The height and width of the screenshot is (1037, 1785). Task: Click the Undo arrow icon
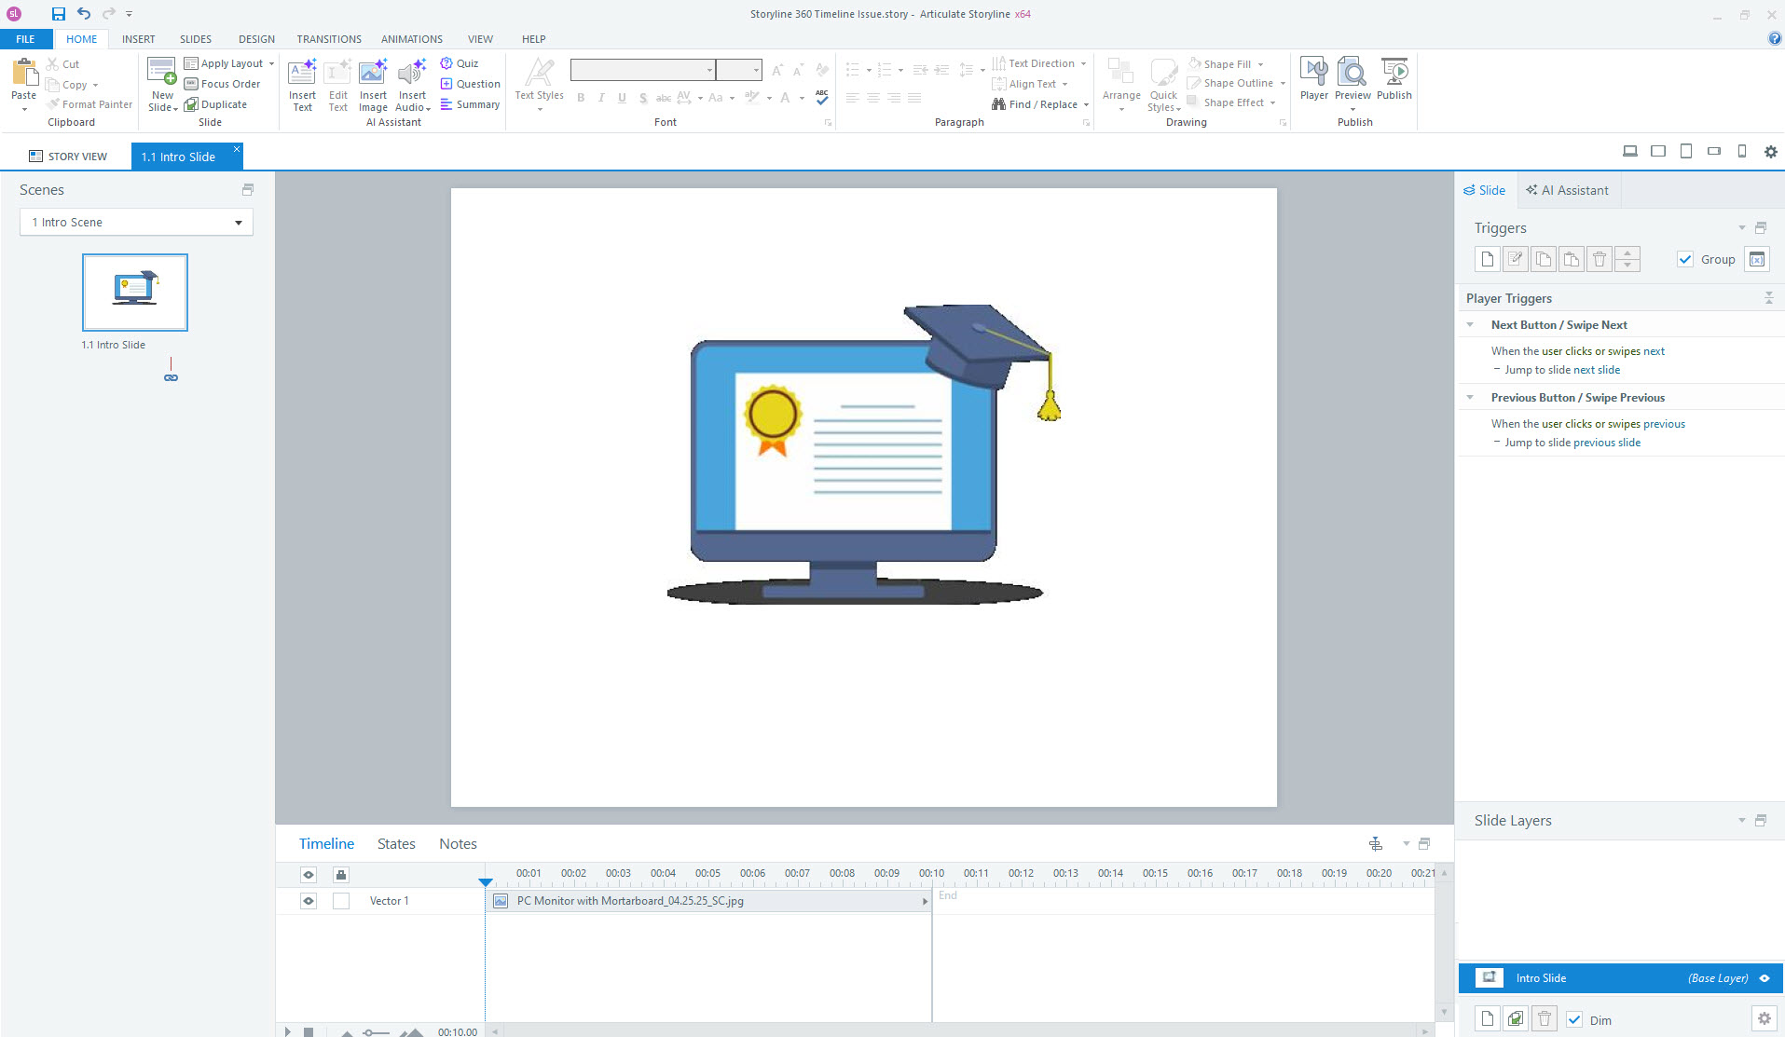[84, 14]
